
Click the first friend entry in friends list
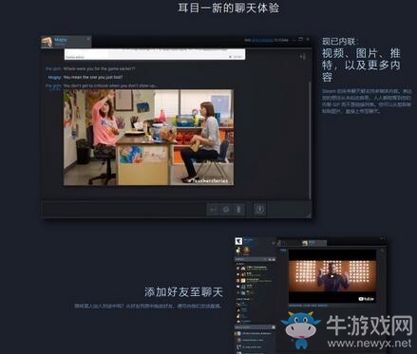[254, 269]
